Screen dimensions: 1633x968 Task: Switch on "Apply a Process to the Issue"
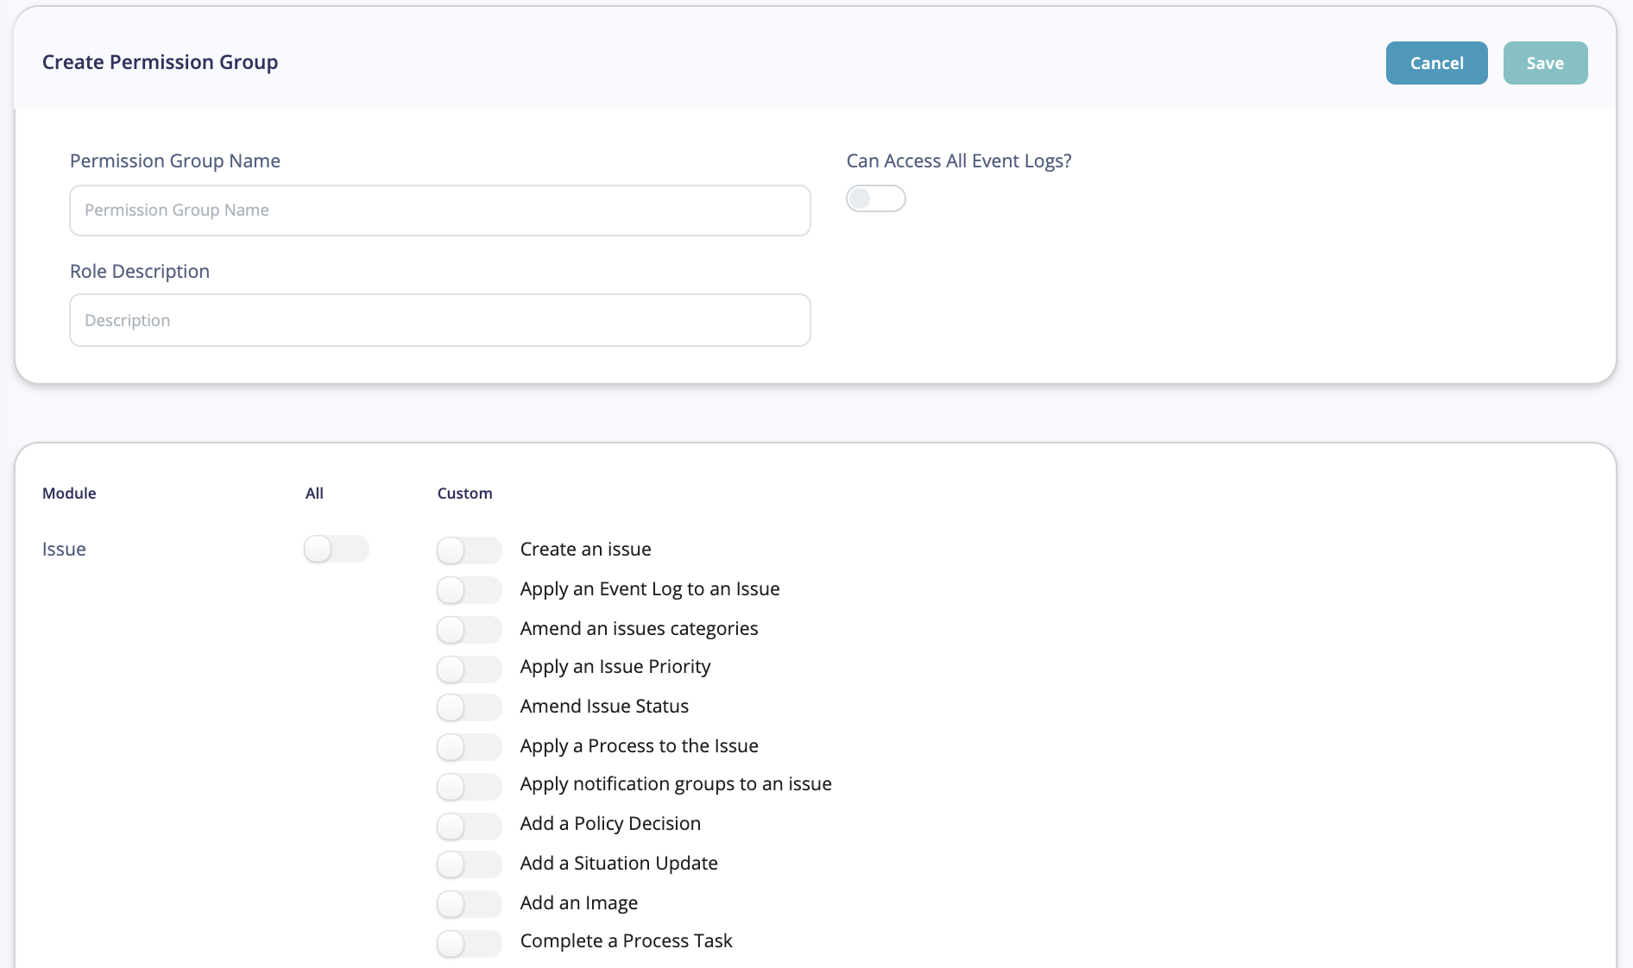[469, 747]
